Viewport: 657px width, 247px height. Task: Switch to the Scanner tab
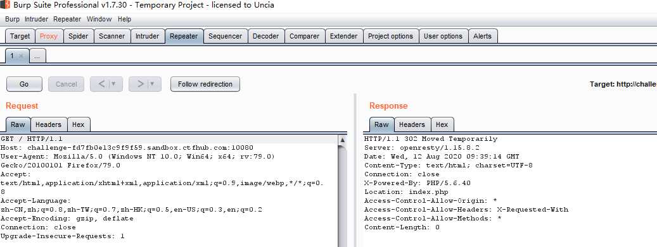(x=112, y=37)
